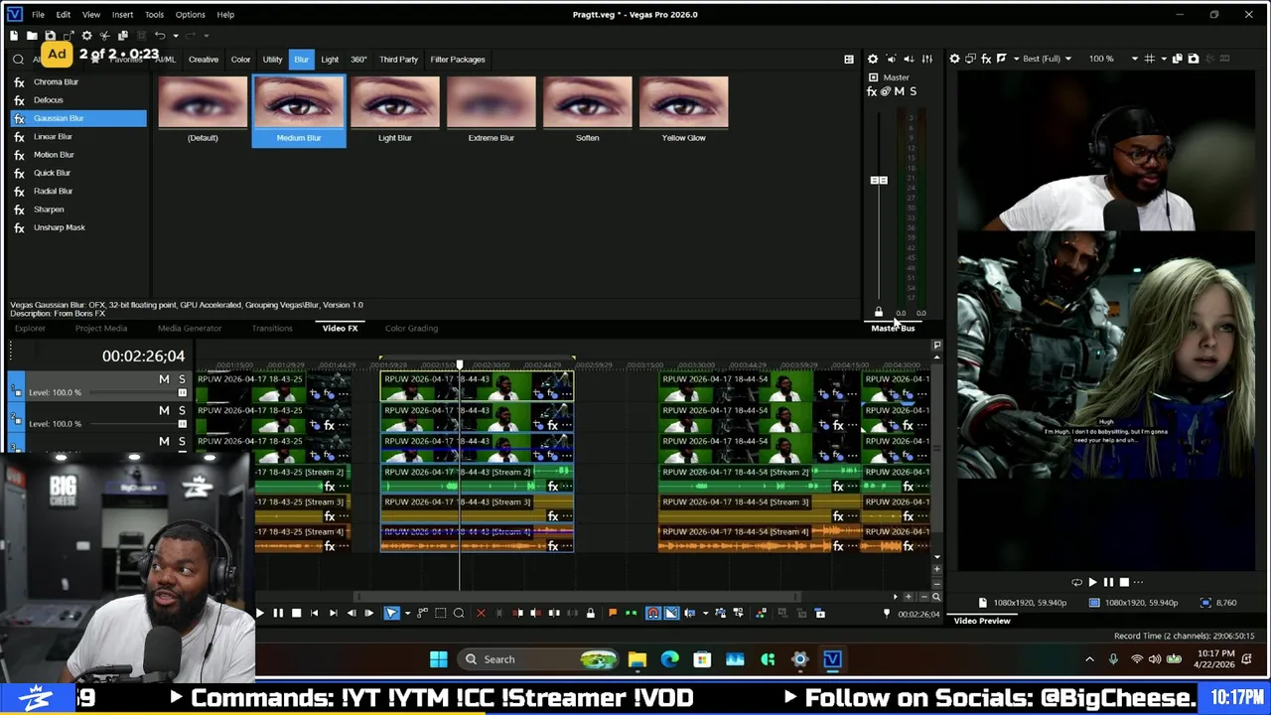This screenshot has width=1271, height=715.
Task: Open the Split Screen View dropdown arrow
Action: coord(1017,59)
